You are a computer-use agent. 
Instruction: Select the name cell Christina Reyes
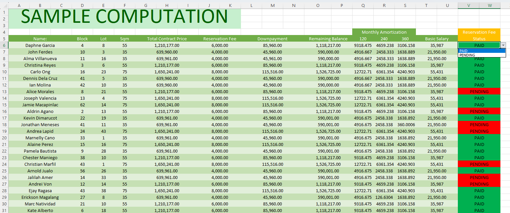40,65
